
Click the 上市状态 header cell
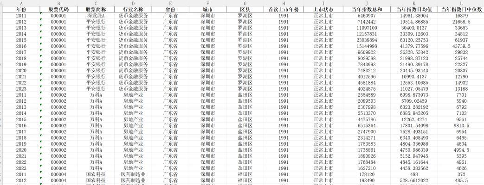pyautogui.click(x=323, y=10)
